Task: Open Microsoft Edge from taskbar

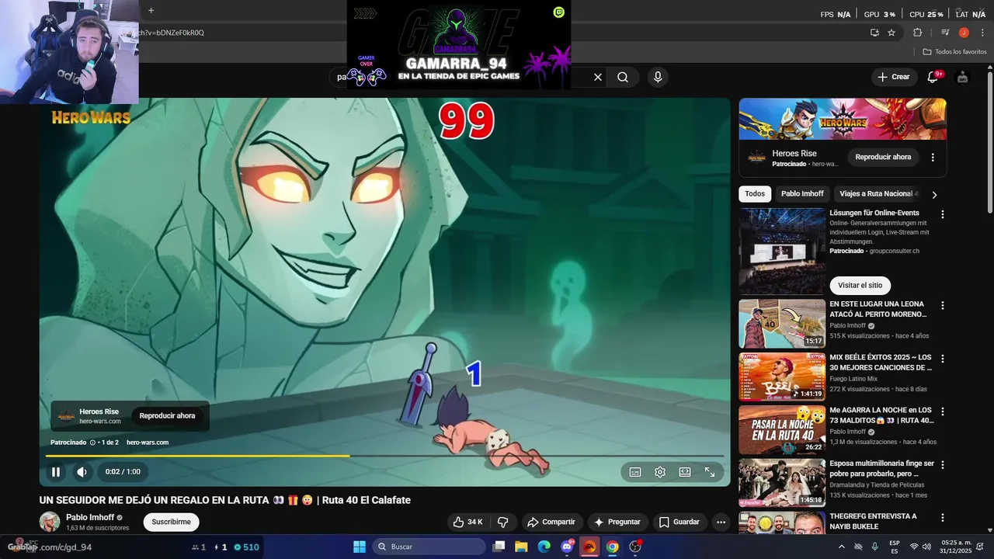Action: 544,547
